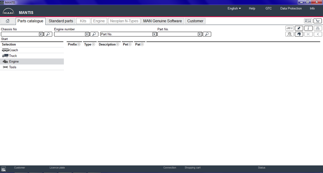Click Customer label in status bar
Screen dimensions: 323x173
[x=20, y=167]
